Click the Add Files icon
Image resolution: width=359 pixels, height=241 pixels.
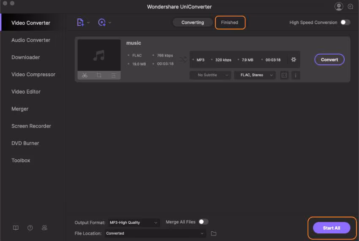click(80, 22)
